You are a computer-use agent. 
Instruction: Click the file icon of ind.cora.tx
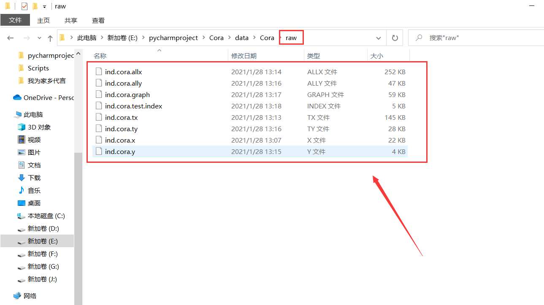pyautogui.click(x=99, y=117)
